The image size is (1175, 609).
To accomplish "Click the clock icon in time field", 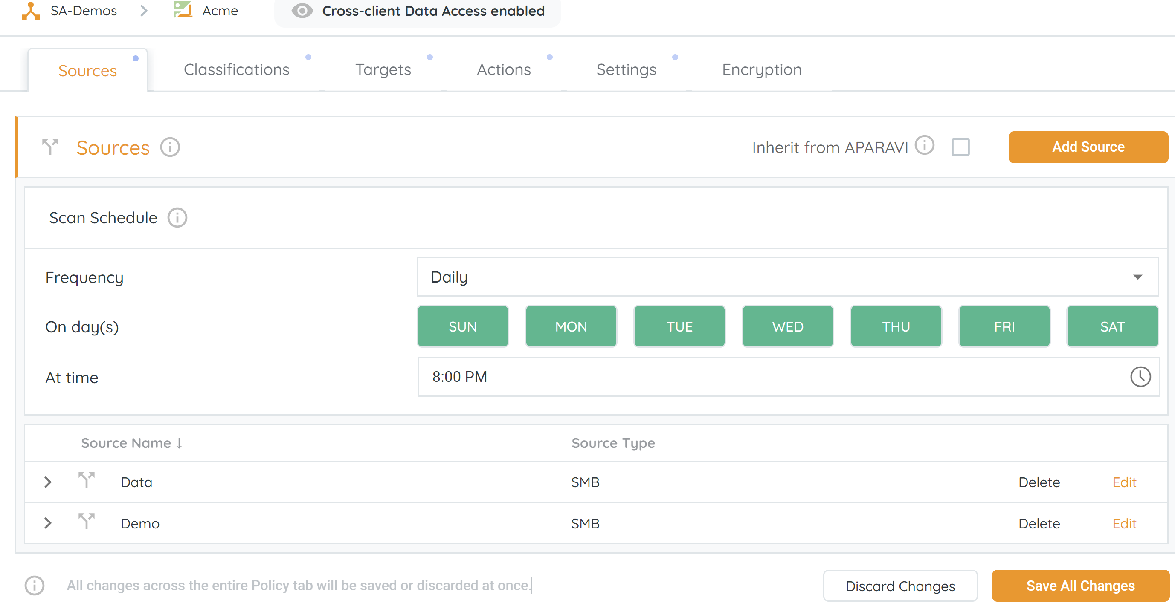I will pos(1140,377).
